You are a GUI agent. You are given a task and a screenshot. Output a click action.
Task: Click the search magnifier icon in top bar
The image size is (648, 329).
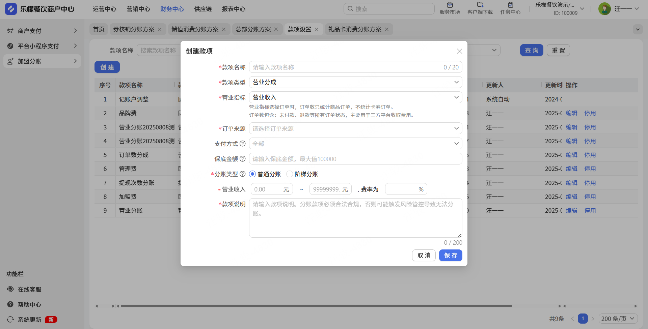click(x=350, y=9)
